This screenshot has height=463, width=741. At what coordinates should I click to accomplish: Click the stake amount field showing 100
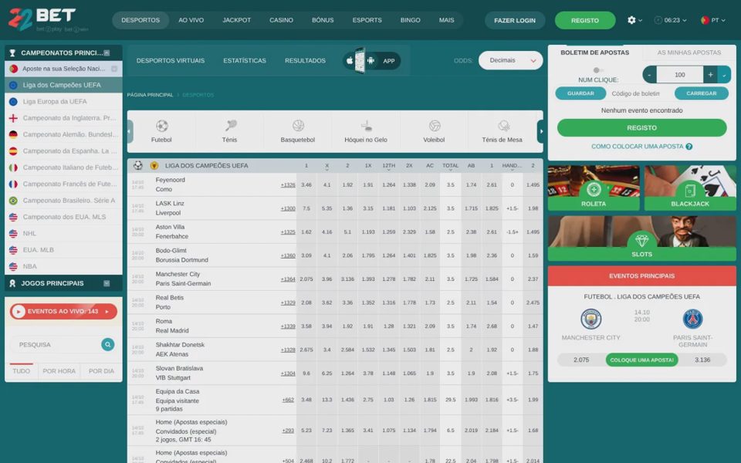(x=679, y=75)
